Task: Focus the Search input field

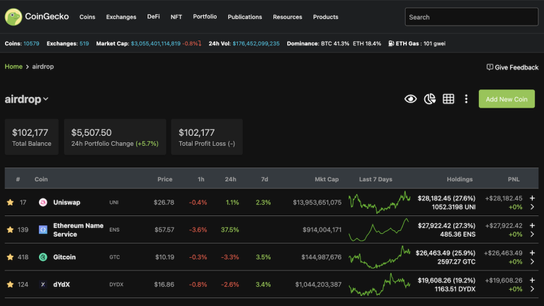Action: (x=472, y=17)
